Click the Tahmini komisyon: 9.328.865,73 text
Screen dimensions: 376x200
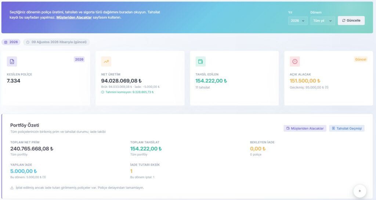tap(130, 92)
